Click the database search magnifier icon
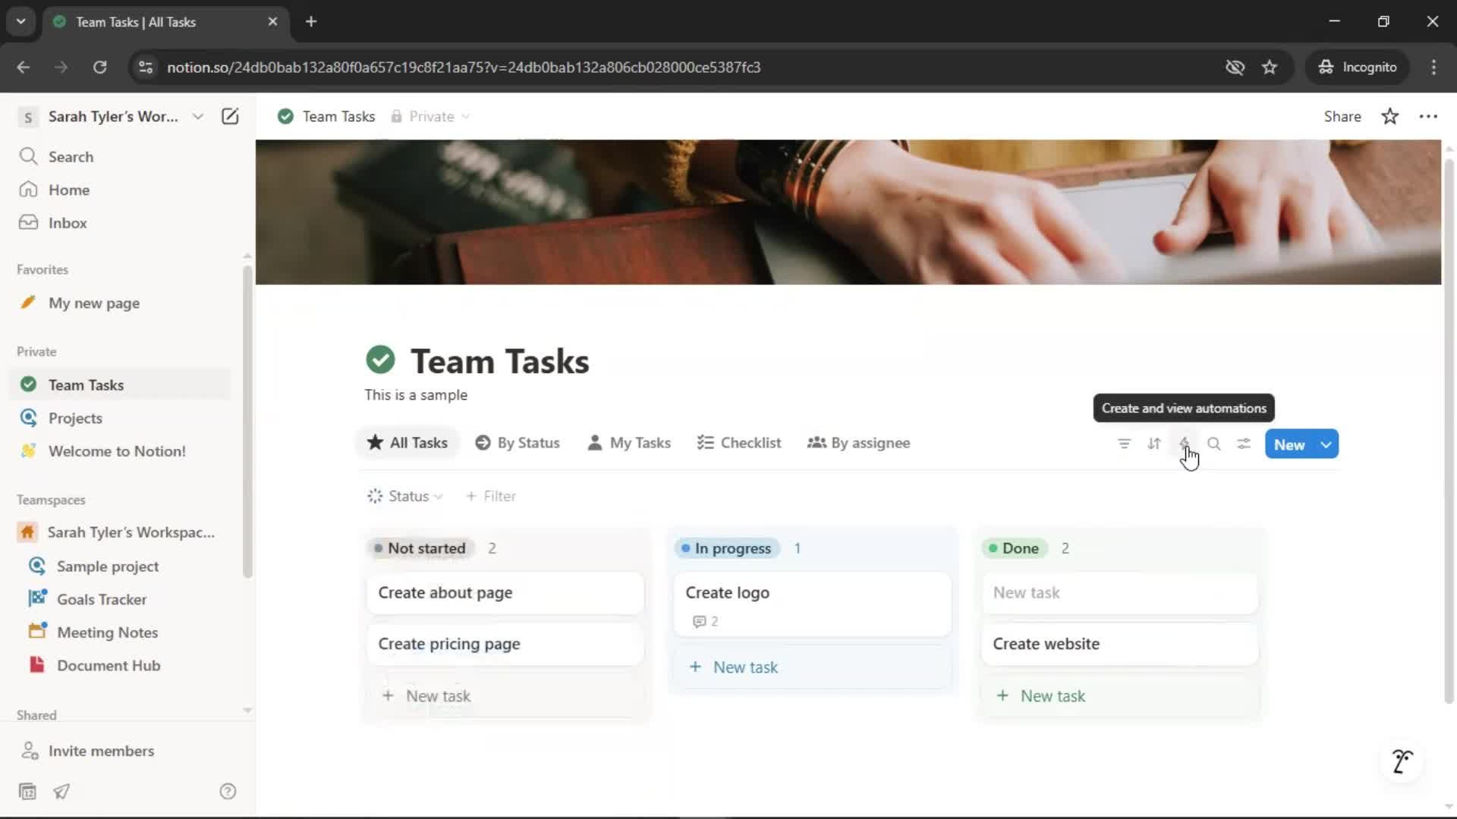Viewport: 1457px width, 819px height. pos(1214,444)
